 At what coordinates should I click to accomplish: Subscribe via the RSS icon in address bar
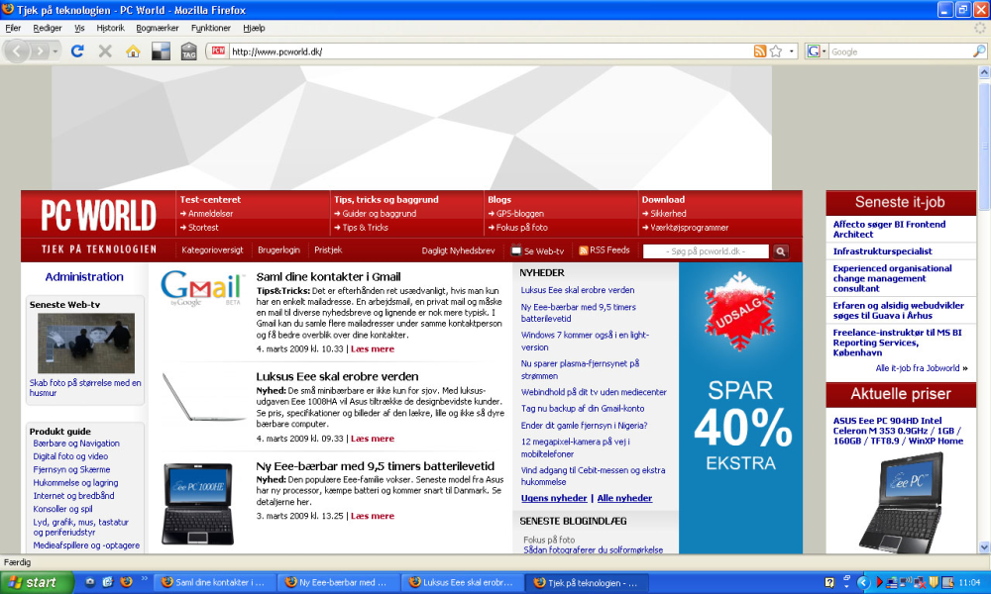pos(760,51)
